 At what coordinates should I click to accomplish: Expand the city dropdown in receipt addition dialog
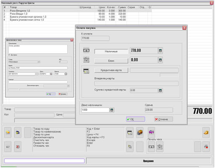[x=39, y=62]
